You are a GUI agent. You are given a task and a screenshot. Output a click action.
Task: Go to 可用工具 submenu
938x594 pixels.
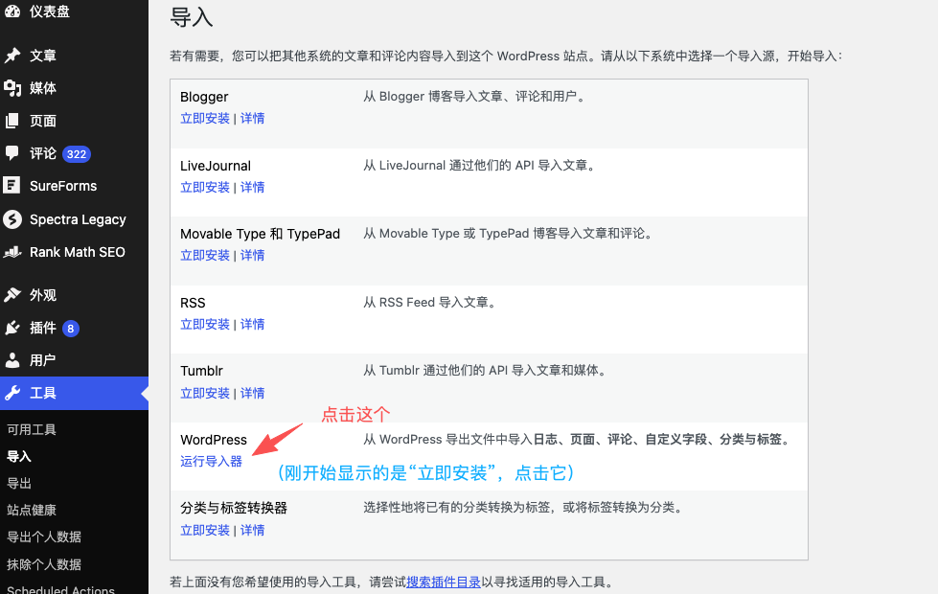click(31, 429)
